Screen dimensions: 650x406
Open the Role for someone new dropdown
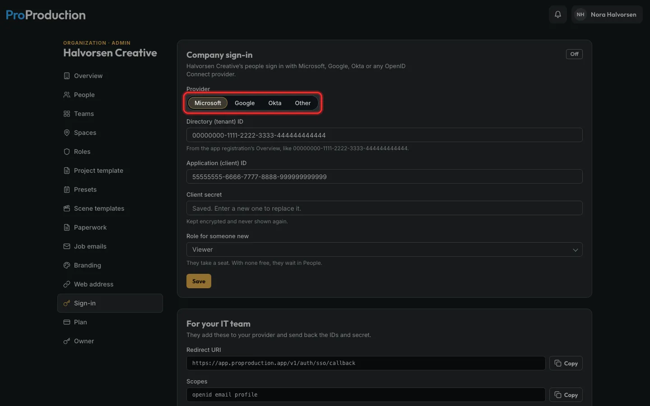coord(385,249)
